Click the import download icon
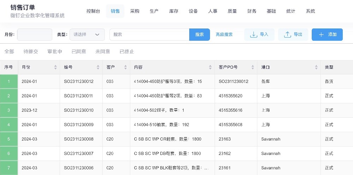 (253, 34)
